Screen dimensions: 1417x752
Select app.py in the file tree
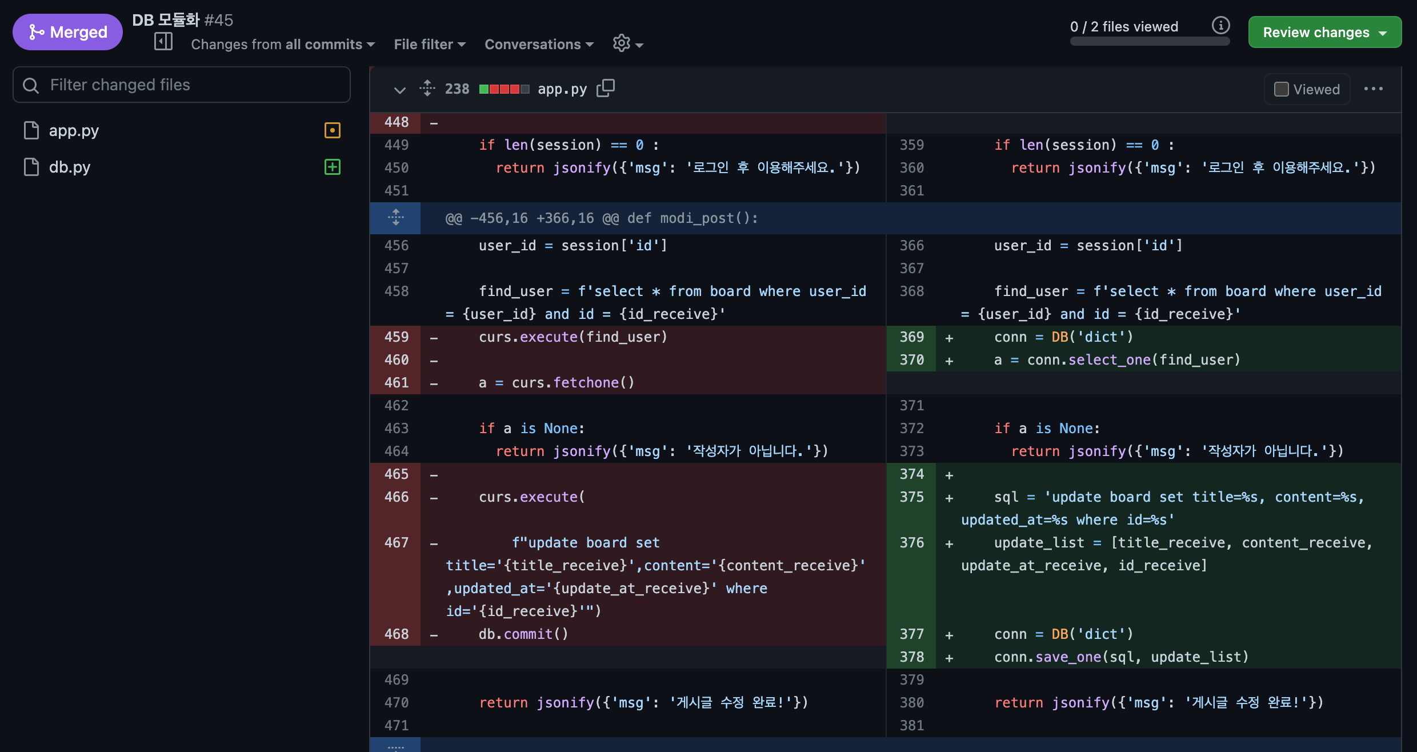coord(74,130)
